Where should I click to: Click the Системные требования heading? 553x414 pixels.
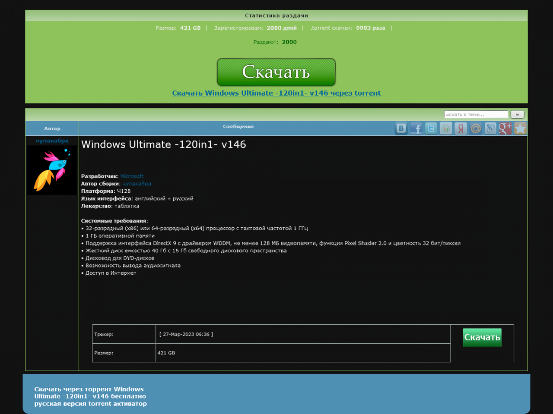[114, 221]
